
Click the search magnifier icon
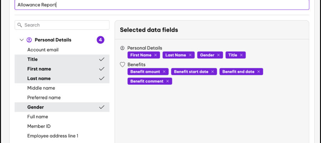(20, 25)
